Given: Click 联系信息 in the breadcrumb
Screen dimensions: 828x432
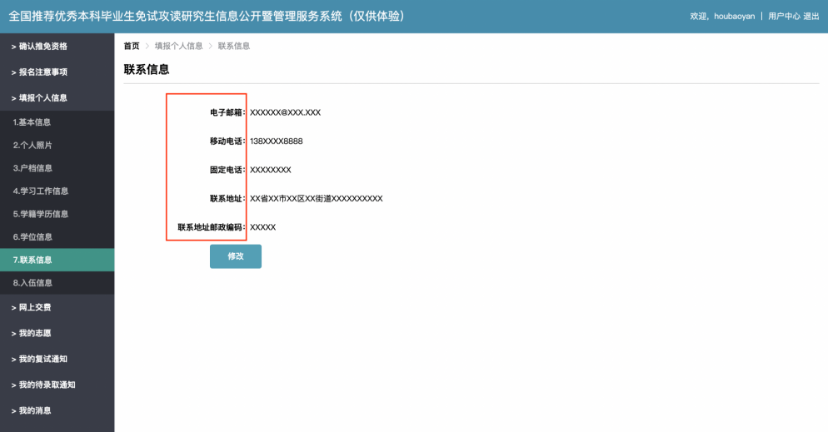Looking at the screenshot, I should pos(234,46).
